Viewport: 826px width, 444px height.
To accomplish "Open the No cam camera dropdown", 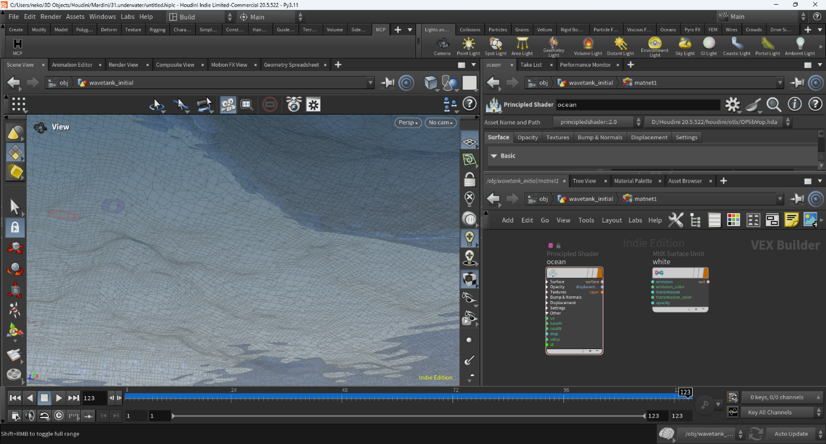I will click(x=440, y=123).
